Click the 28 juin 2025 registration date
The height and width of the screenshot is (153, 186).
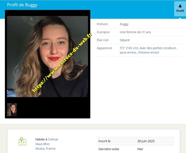click(x=146, y=141)
